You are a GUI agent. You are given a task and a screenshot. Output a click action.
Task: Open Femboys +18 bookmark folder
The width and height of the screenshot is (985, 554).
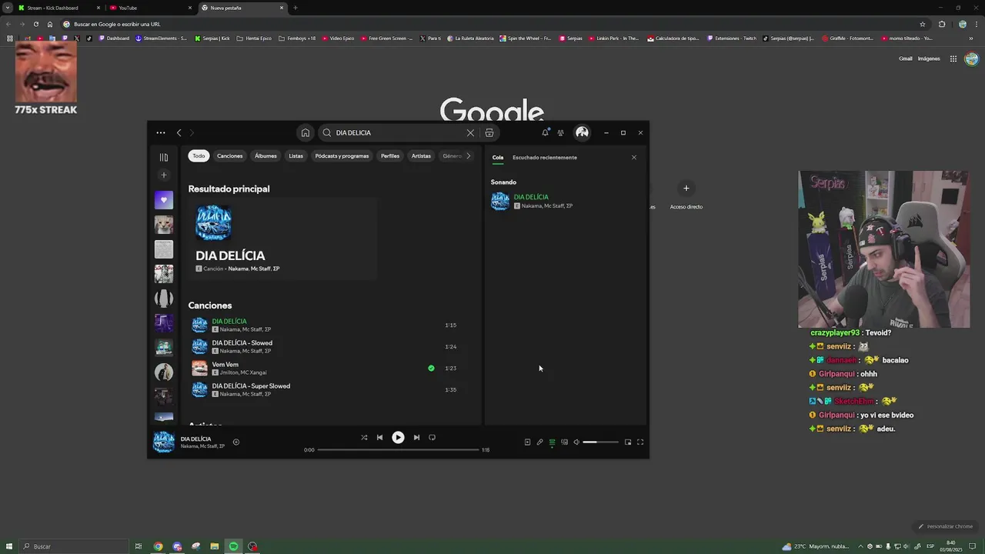[x=297, y=38]
